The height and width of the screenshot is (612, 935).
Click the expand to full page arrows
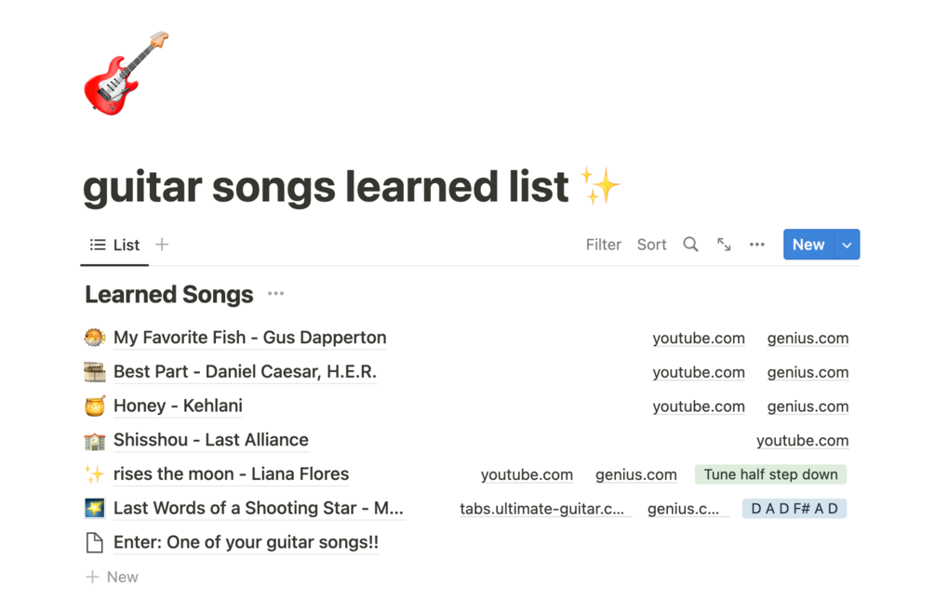click(724, 245)
